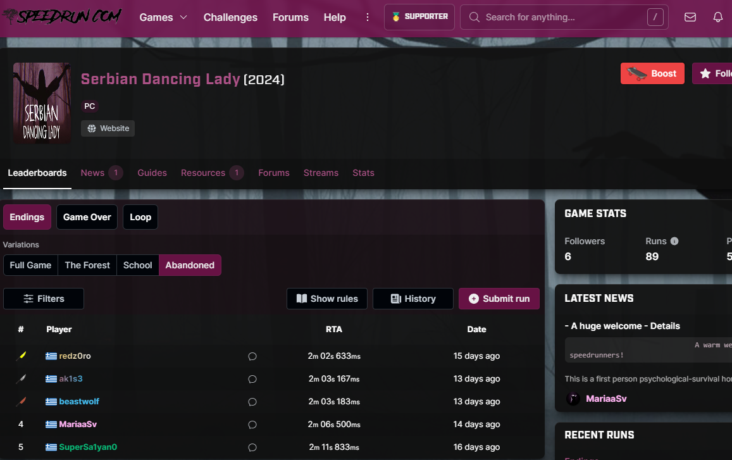Open SuperSa1yan0's player profile
Screen dimensions: 732x460
[x=88, y=447]
